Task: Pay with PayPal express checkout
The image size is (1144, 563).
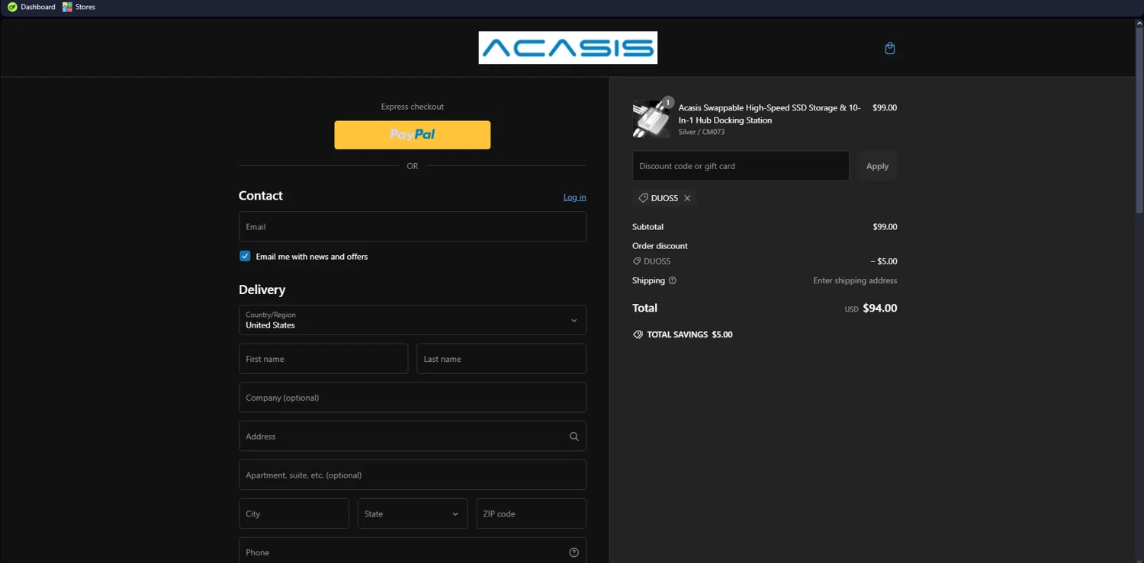Action: (412, 135)
